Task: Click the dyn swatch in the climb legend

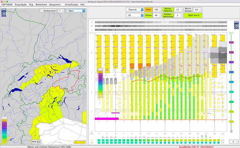Action: (x=100, y=72)
